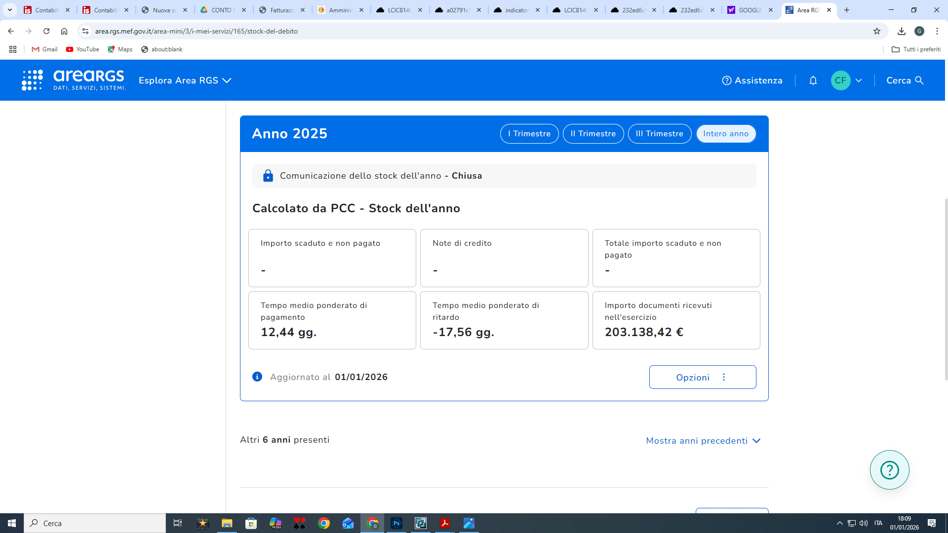Switch to the II Trimestre period

coord(592,134)
